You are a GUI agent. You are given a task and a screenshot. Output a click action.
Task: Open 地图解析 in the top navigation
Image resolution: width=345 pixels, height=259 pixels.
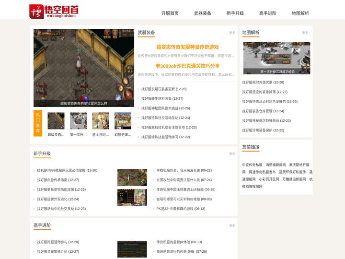300,13
